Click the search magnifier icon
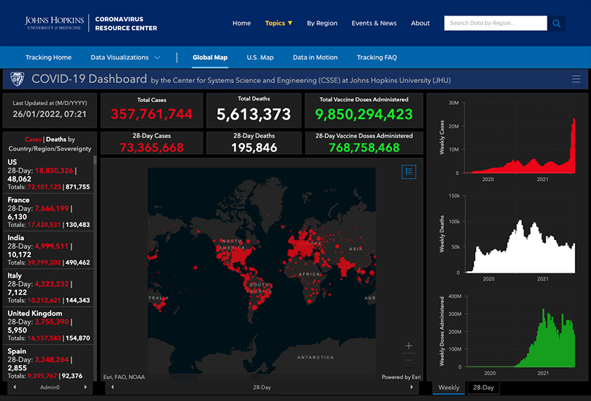This screenshot has height=401, width=591. 557,23
